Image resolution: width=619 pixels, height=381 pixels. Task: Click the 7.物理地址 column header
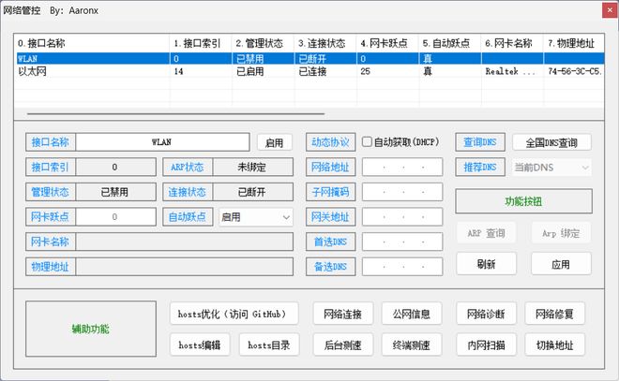(x=574, y=43)
